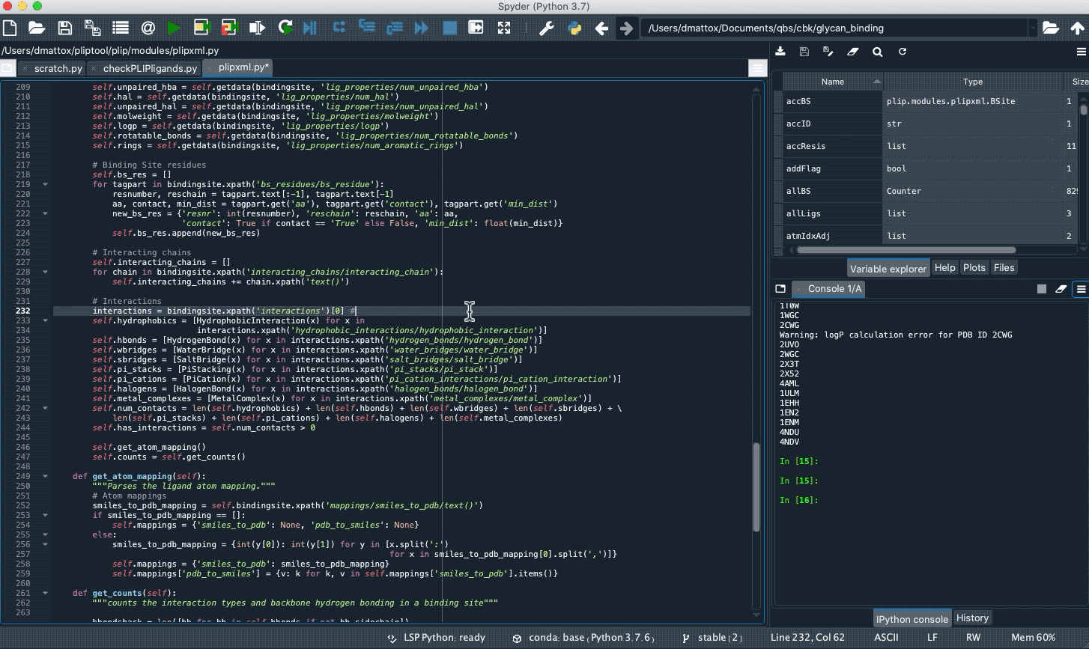Image resolution: width=1089 pixels, height=649 pixels.
Task: Create a new file with the toolbar icon
Action: click(10, 28)
